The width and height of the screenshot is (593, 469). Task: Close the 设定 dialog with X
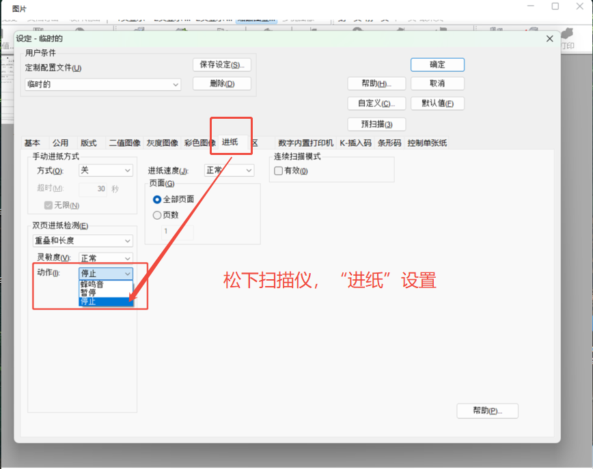[549, 38]
